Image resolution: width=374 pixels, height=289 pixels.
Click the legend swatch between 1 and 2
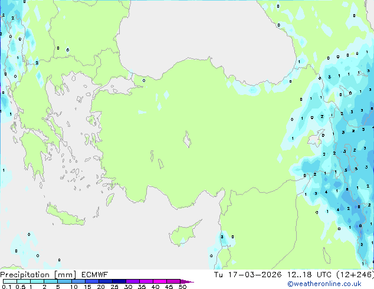tap(37, 281)
